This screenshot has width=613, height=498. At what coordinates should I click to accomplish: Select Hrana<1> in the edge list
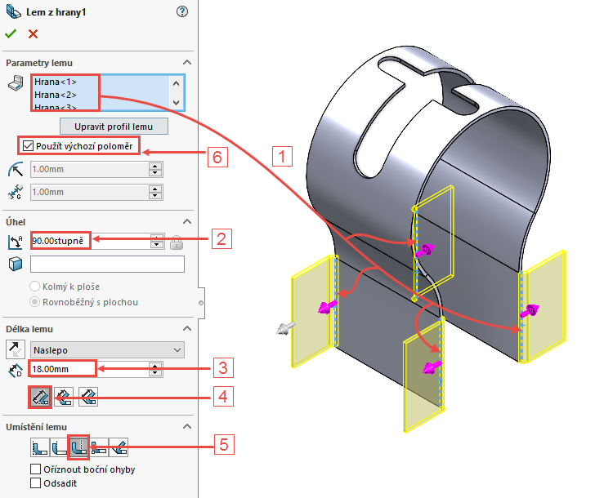tap(55, 82)
